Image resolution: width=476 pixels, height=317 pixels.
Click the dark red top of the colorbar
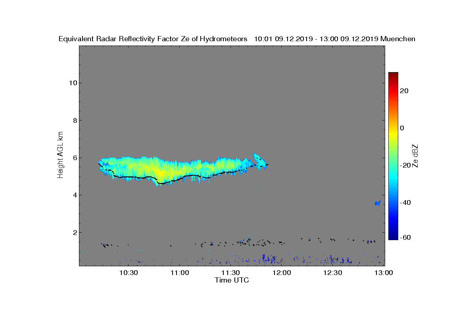(x=393, y=75)
